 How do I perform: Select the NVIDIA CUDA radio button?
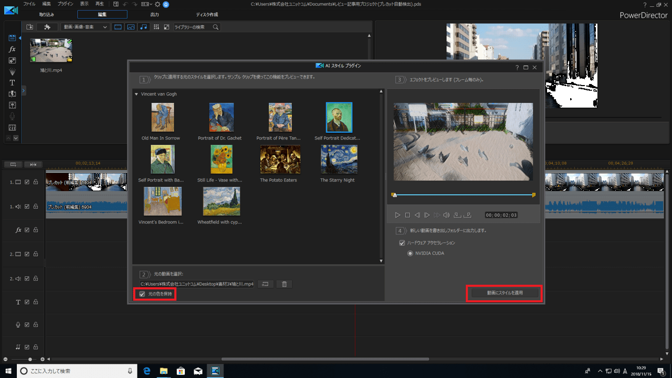pos(411,254)
